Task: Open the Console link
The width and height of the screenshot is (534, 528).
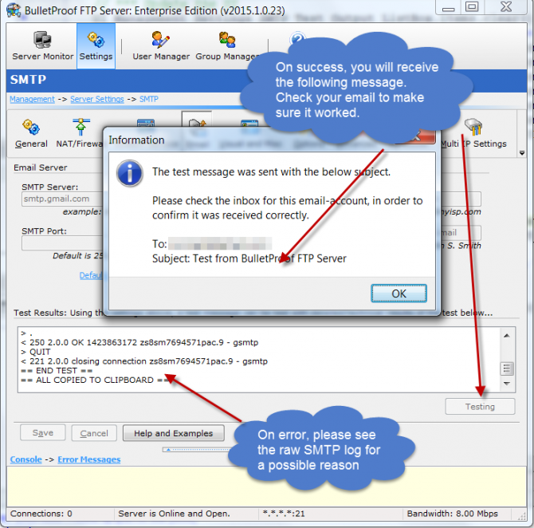Action: click(x=26, y=459)
